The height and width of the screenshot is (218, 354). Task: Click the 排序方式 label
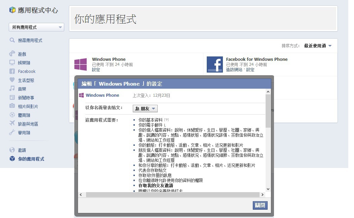click(291, 46)
